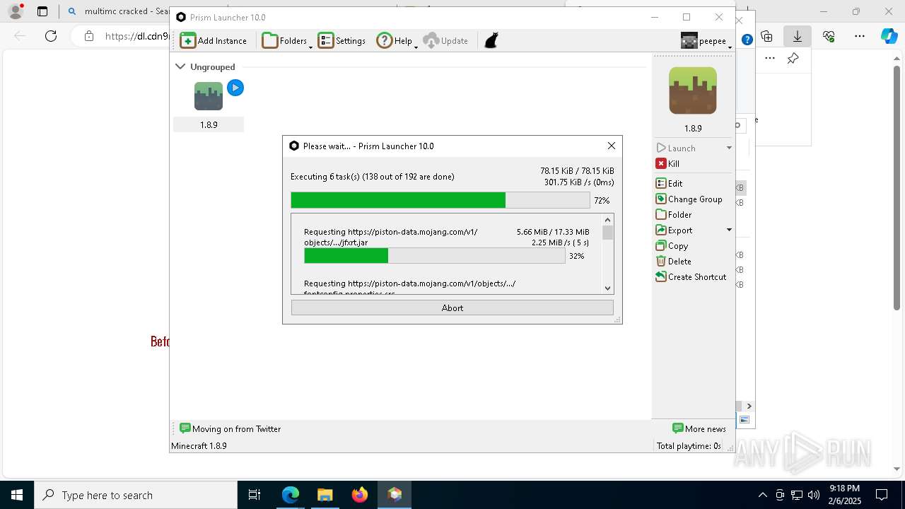Screen dimensions: 905x509
Task: Open Task View on taskbar
Action: point(255,495)
